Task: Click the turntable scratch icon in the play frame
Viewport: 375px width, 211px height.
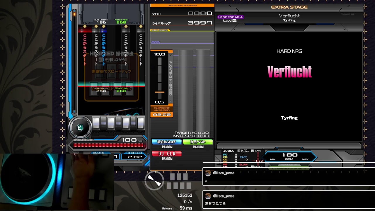Action: (x=80, y=127)
